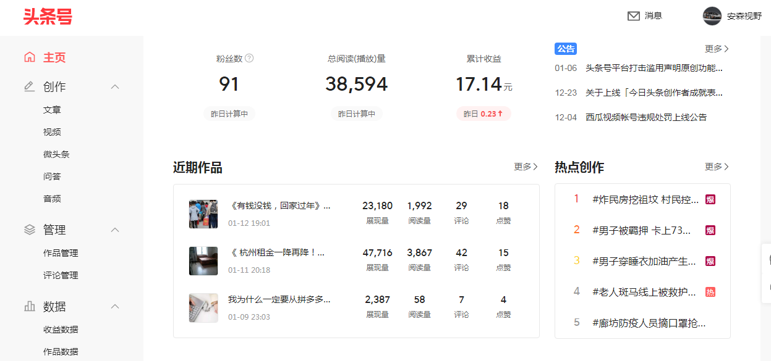771x361 pixels.
Task: Open 音频 under 创作
Action: [x=52, y=199]
